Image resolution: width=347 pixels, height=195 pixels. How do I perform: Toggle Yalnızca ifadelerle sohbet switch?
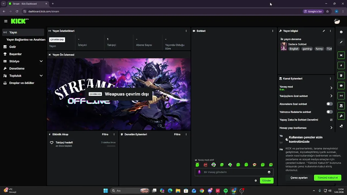click(329, 112)
